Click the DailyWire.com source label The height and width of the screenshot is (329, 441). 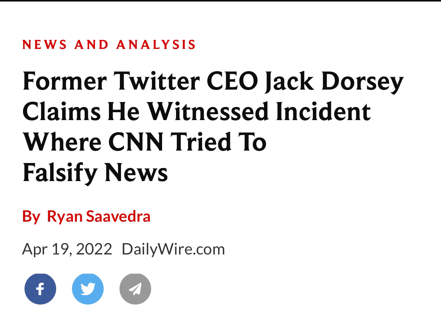[x=173, y=249]
